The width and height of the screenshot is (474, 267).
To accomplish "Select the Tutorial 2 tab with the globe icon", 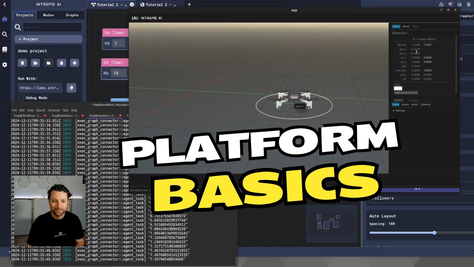I will coord(160,4).
